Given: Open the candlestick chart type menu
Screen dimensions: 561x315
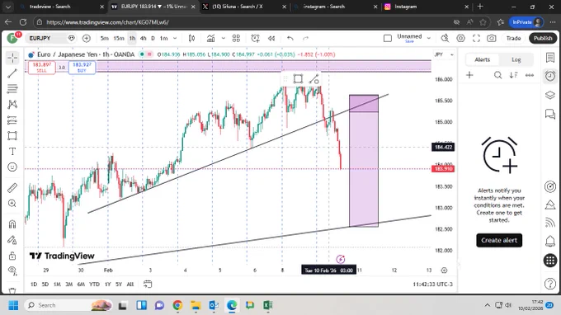Looking at the screenshot, I should (x=191, y=38).
